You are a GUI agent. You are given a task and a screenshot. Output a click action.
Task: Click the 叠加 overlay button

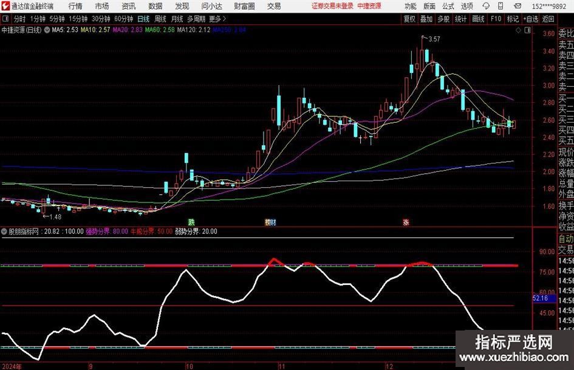click(426, 19)
